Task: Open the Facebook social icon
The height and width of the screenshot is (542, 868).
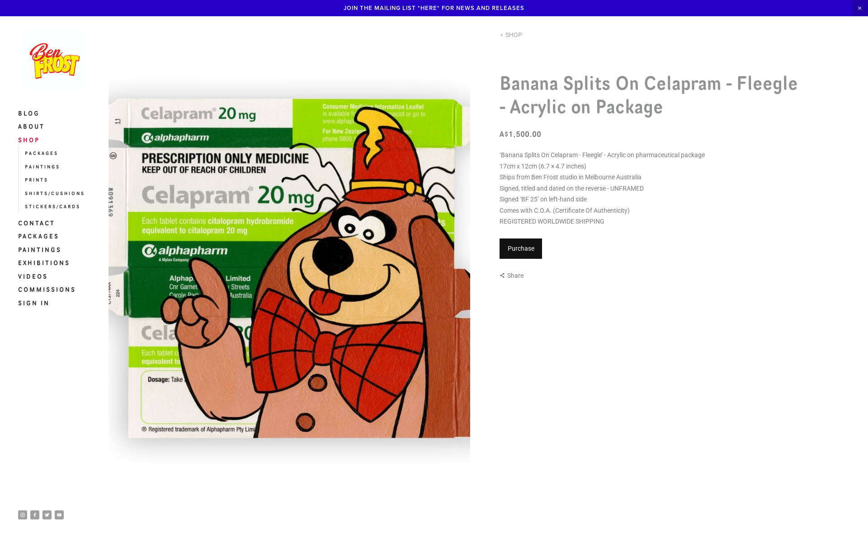Action: 35,515
